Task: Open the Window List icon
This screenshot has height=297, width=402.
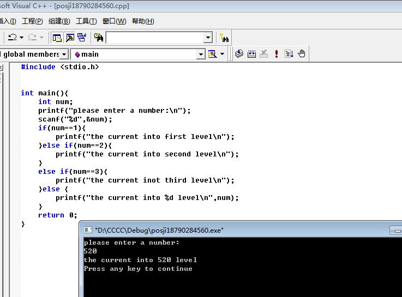Action: coord(82,38)
